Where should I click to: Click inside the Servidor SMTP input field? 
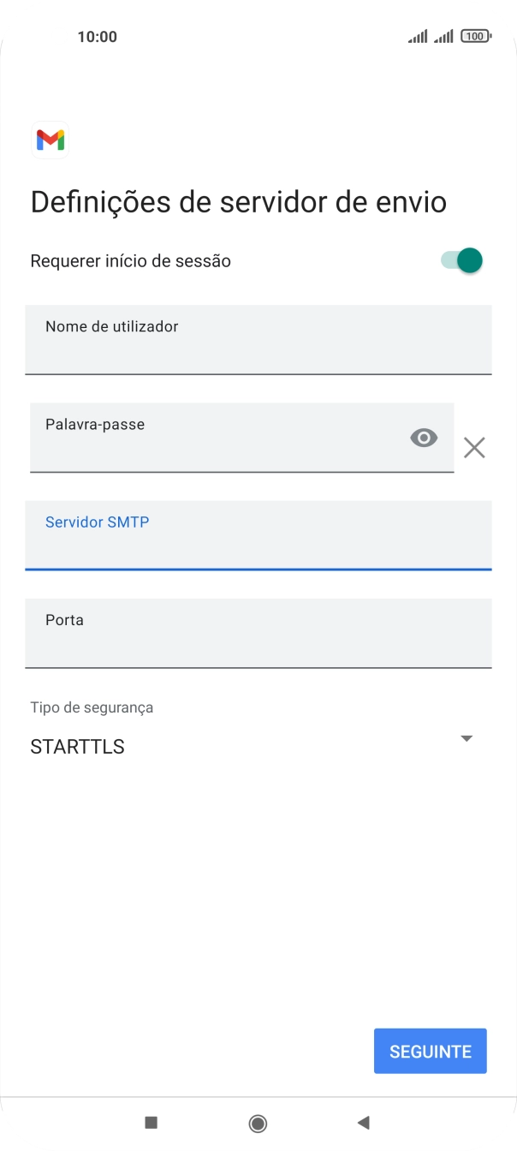[x=258, y=535]
